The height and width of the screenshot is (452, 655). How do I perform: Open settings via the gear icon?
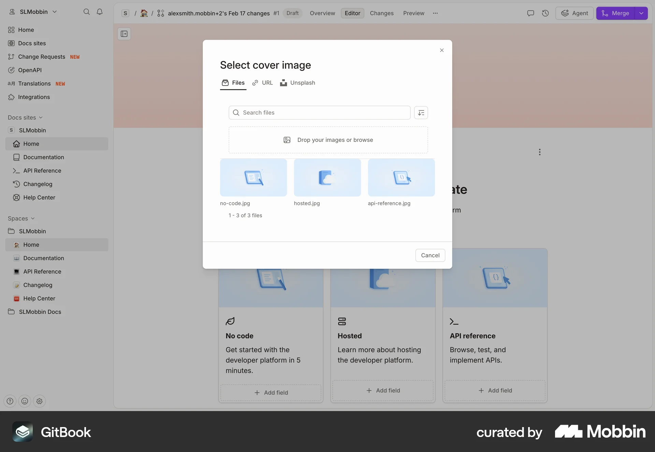pyautogui.click(x=39, y=401)
